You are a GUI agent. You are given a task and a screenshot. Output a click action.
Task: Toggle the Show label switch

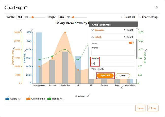click(x=131, y=43)
